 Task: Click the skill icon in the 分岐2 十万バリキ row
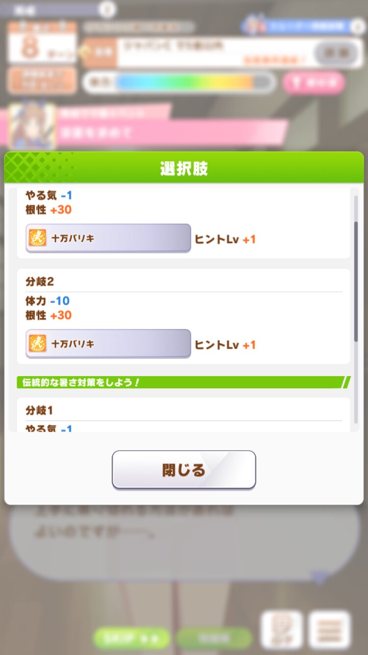[37, 344]
